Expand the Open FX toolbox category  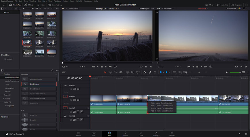click(x=2, y=95)
